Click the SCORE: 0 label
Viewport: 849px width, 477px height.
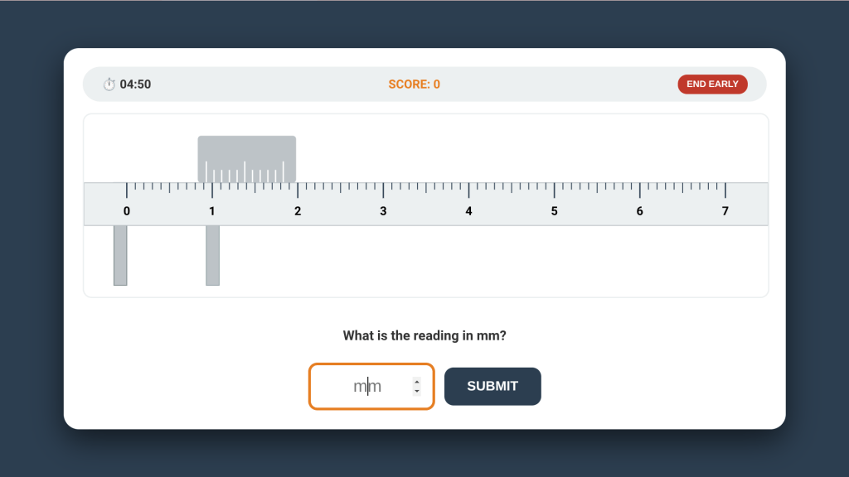pos(414,84)
